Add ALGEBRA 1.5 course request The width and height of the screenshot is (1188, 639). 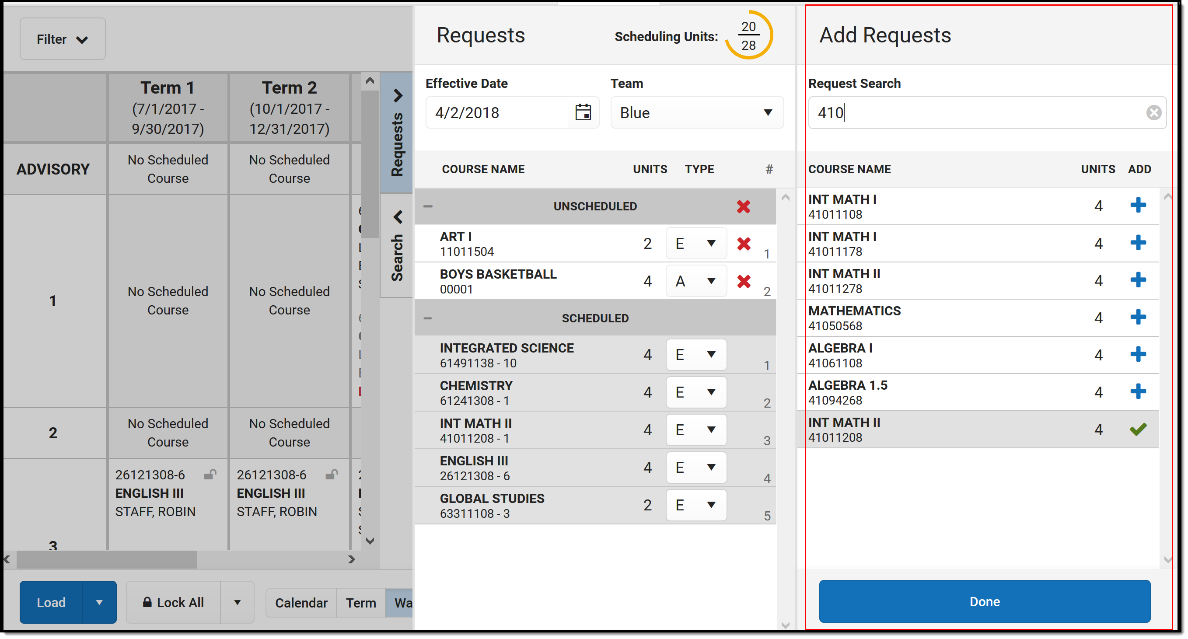[1138, 391]
